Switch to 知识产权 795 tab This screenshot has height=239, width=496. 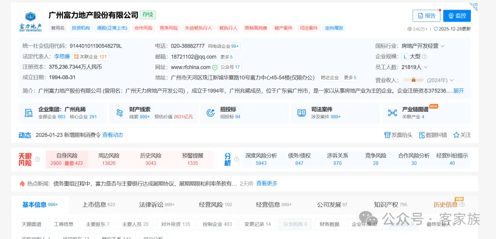[391, 205]
